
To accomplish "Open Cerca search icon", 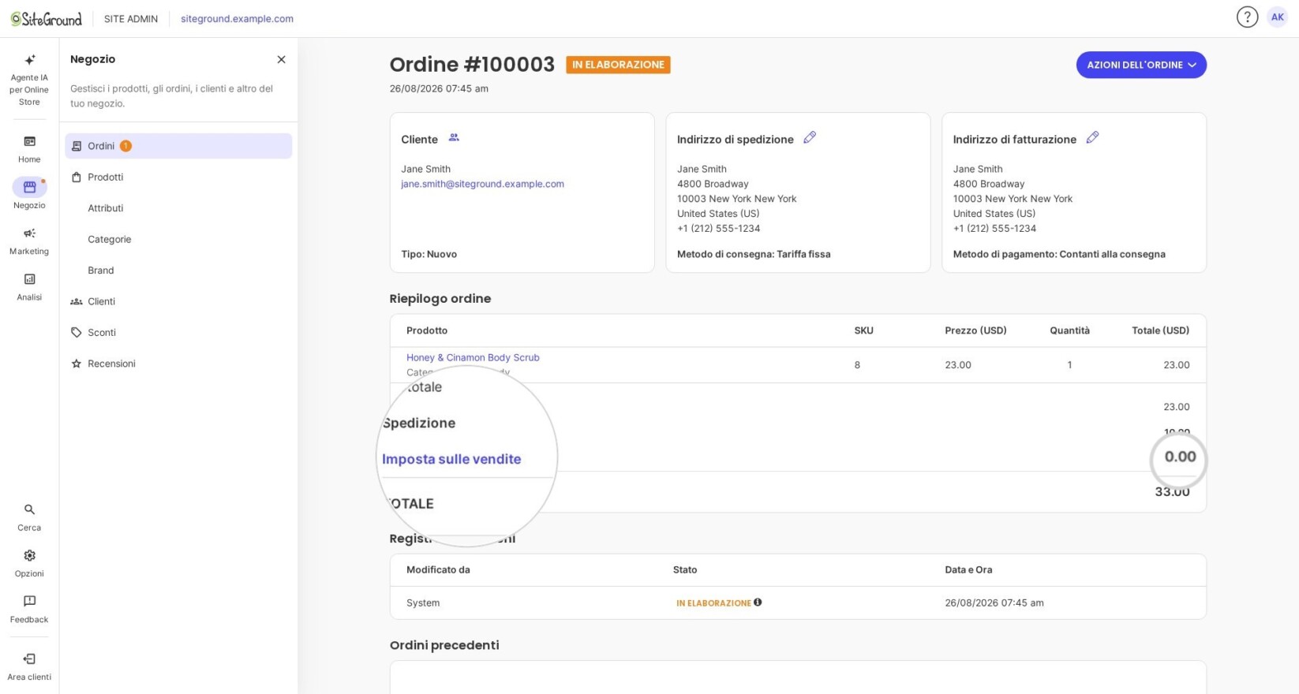I will click(x=29, y=517).
